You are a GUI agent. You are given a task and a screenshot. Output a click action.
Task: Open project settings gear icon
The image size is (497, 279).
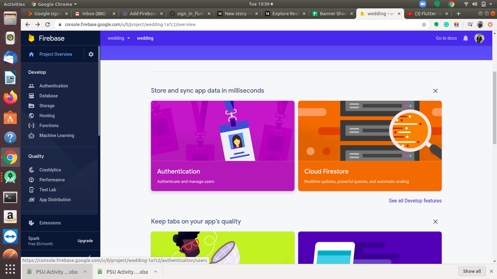click(91, 54)
